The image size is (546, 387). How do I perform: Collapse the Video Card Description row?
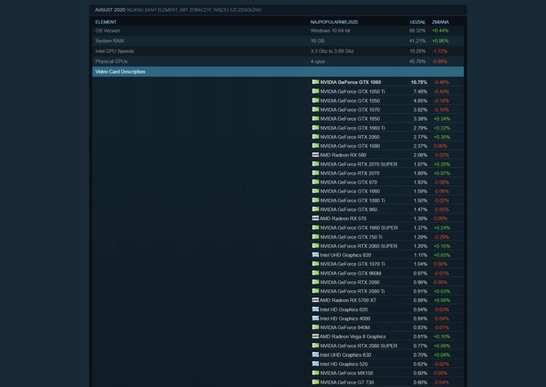(278, 72)
